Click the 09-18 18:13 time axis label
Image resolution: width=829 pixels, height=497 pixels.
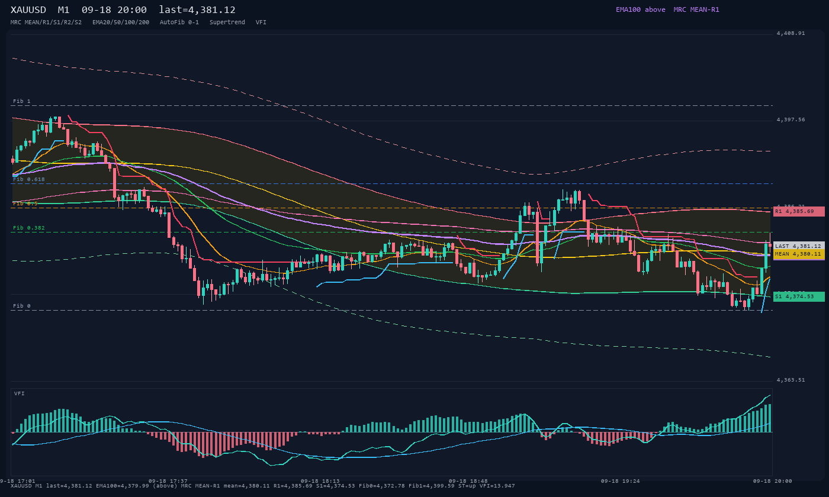click(x=320, y=481)
